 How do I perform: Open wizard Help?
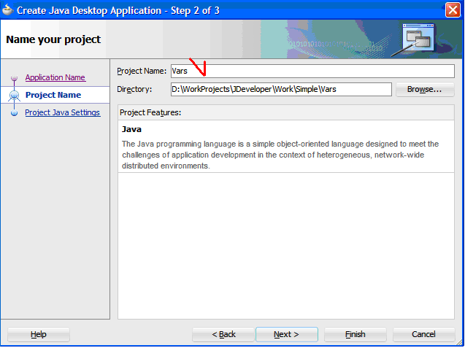[x=39, y=334]
